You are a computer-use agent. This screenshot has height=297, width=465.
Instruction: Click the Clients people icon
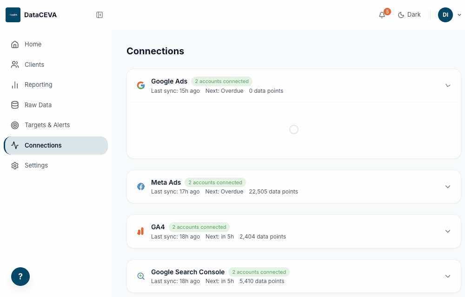[15, 65]
